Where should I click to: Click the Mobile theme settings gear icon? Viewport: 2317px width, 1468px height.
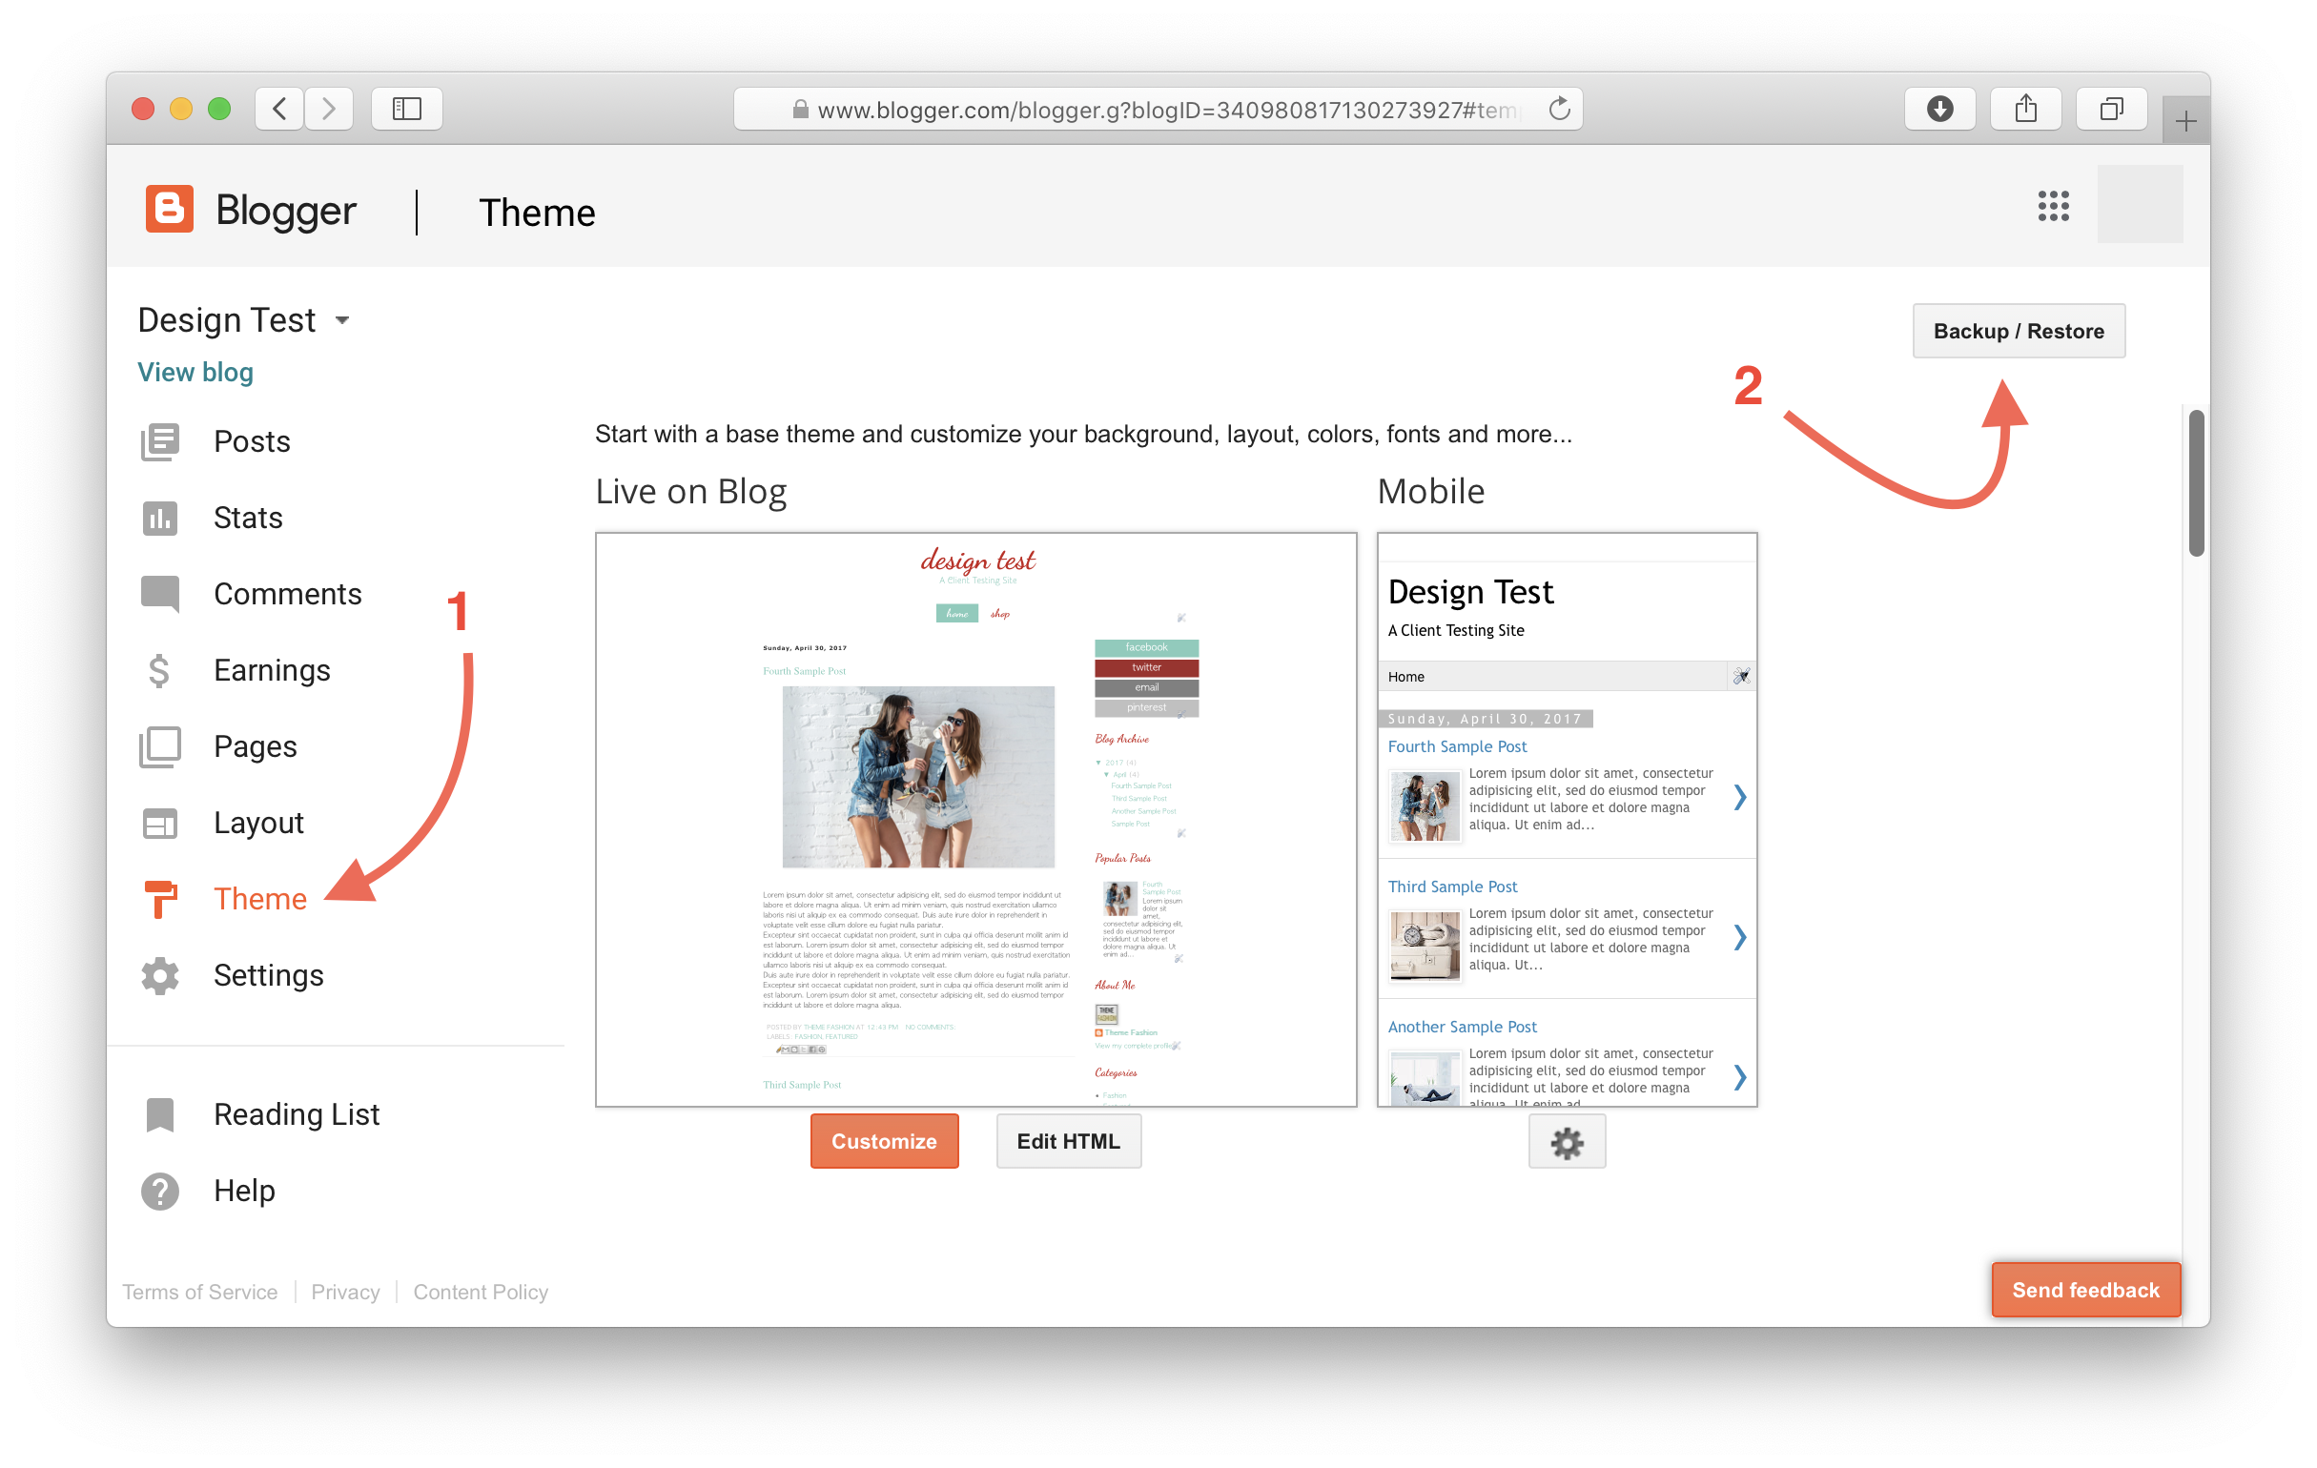tap(1568, 1142)
